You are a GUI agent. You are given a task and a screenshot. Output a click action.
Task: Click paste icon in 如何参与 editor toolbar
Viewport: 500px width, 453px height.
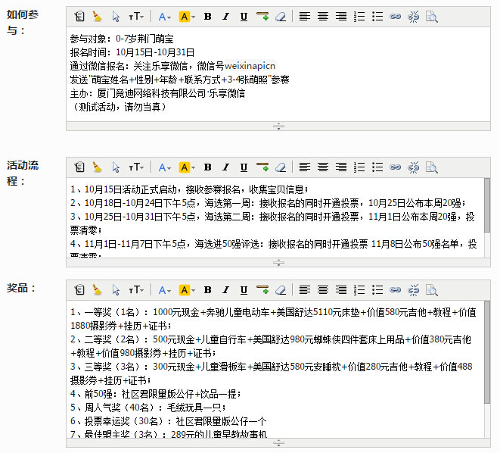[79, 17]
